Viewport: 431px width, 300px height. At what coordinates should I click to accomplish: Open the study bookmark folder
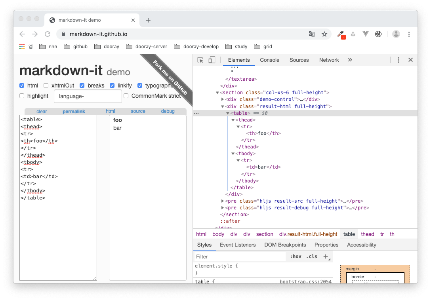point(236,47)
